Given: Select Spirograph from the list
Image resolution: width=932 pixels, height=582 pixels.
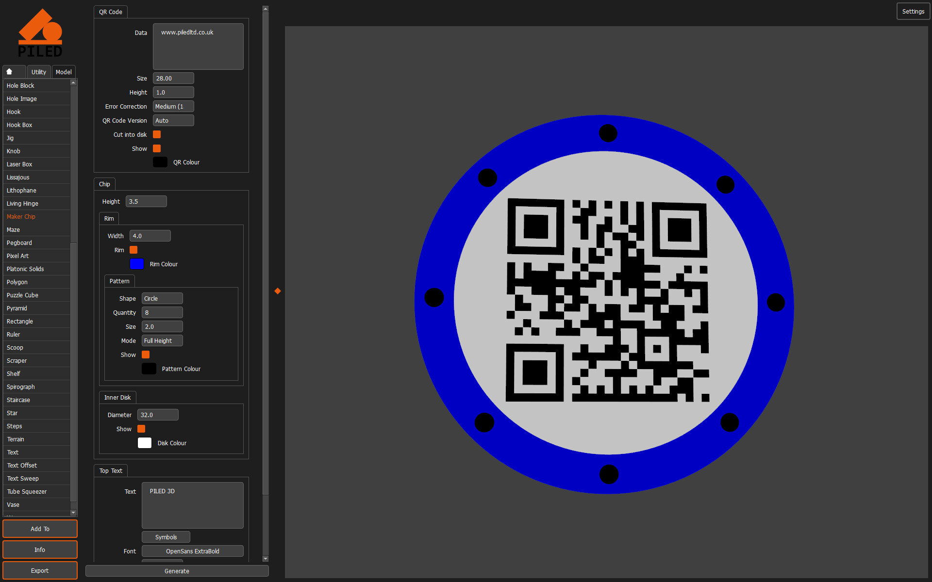Looking at the screenshot, I should 36,387.
